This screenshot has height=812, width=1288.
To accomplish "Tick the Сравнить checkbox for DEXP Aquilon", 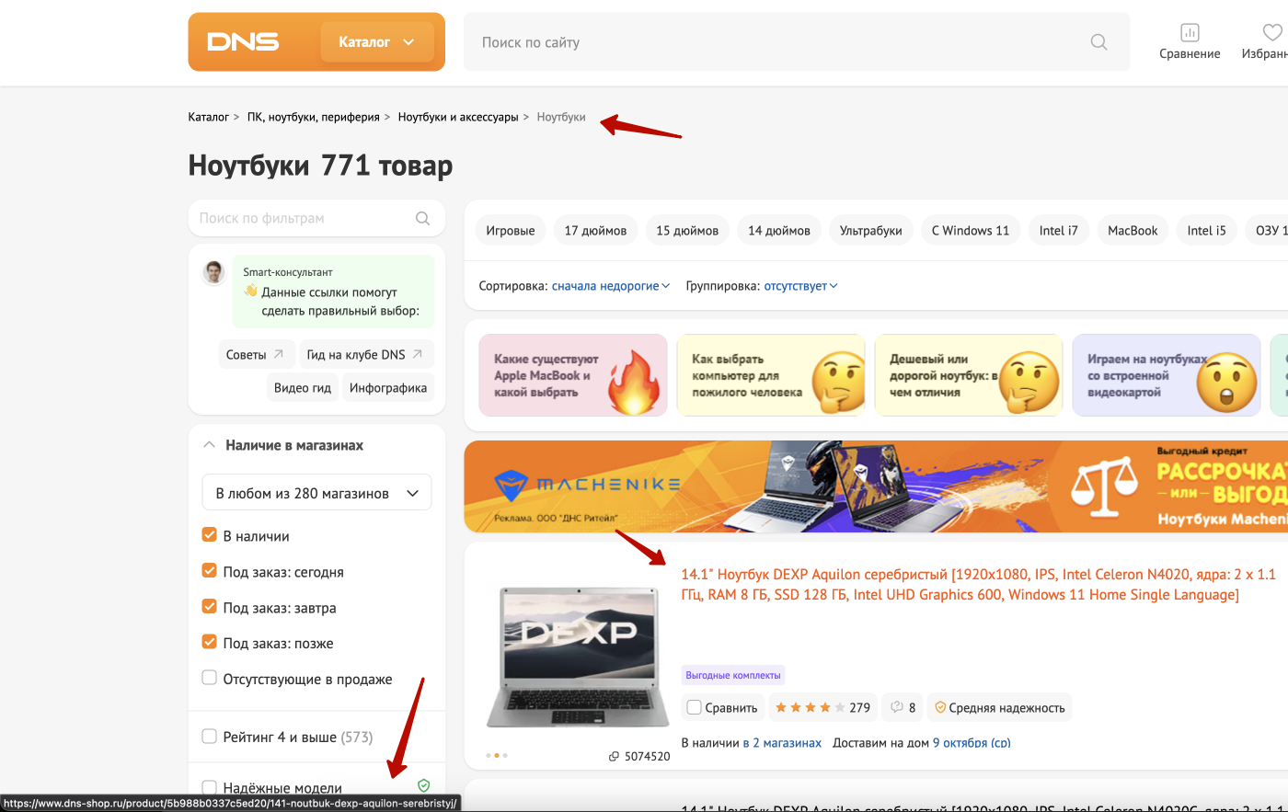I will pos(695,707).
